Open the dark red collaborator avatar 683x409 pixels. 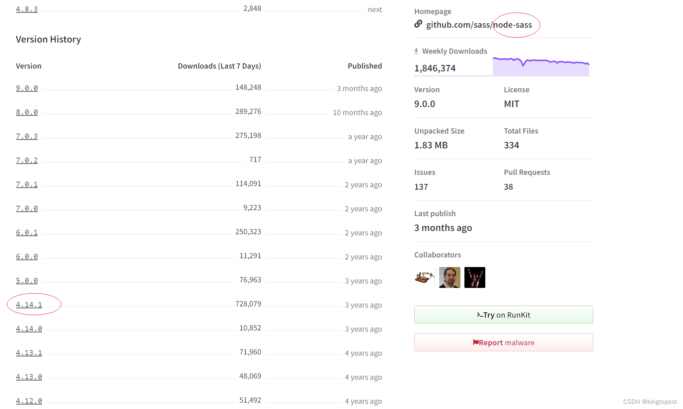475,277
